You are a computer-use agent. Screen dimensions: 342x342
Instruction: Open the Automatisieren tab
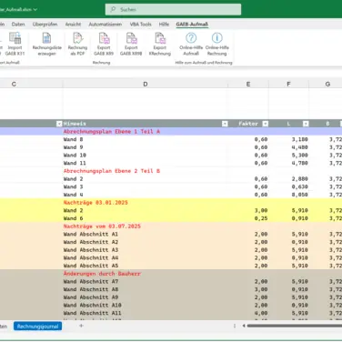click(x=106, y=25)
